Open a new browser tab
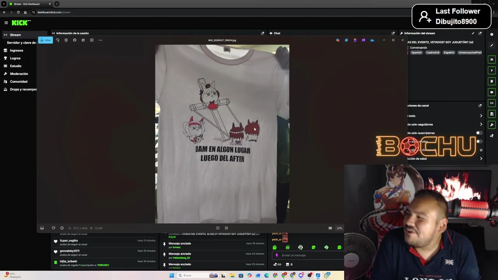This screenshot has width=498, height=280. coord(57,4)
